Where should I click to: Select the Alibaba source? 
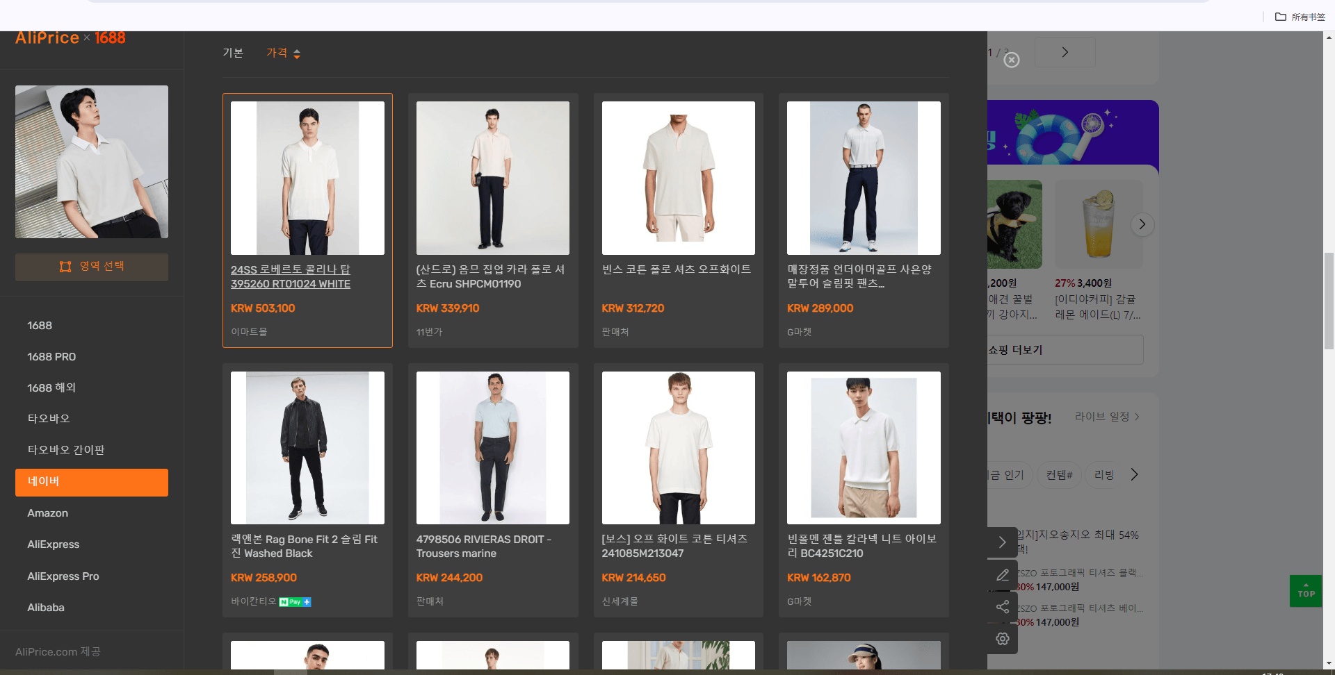[92, 608]
